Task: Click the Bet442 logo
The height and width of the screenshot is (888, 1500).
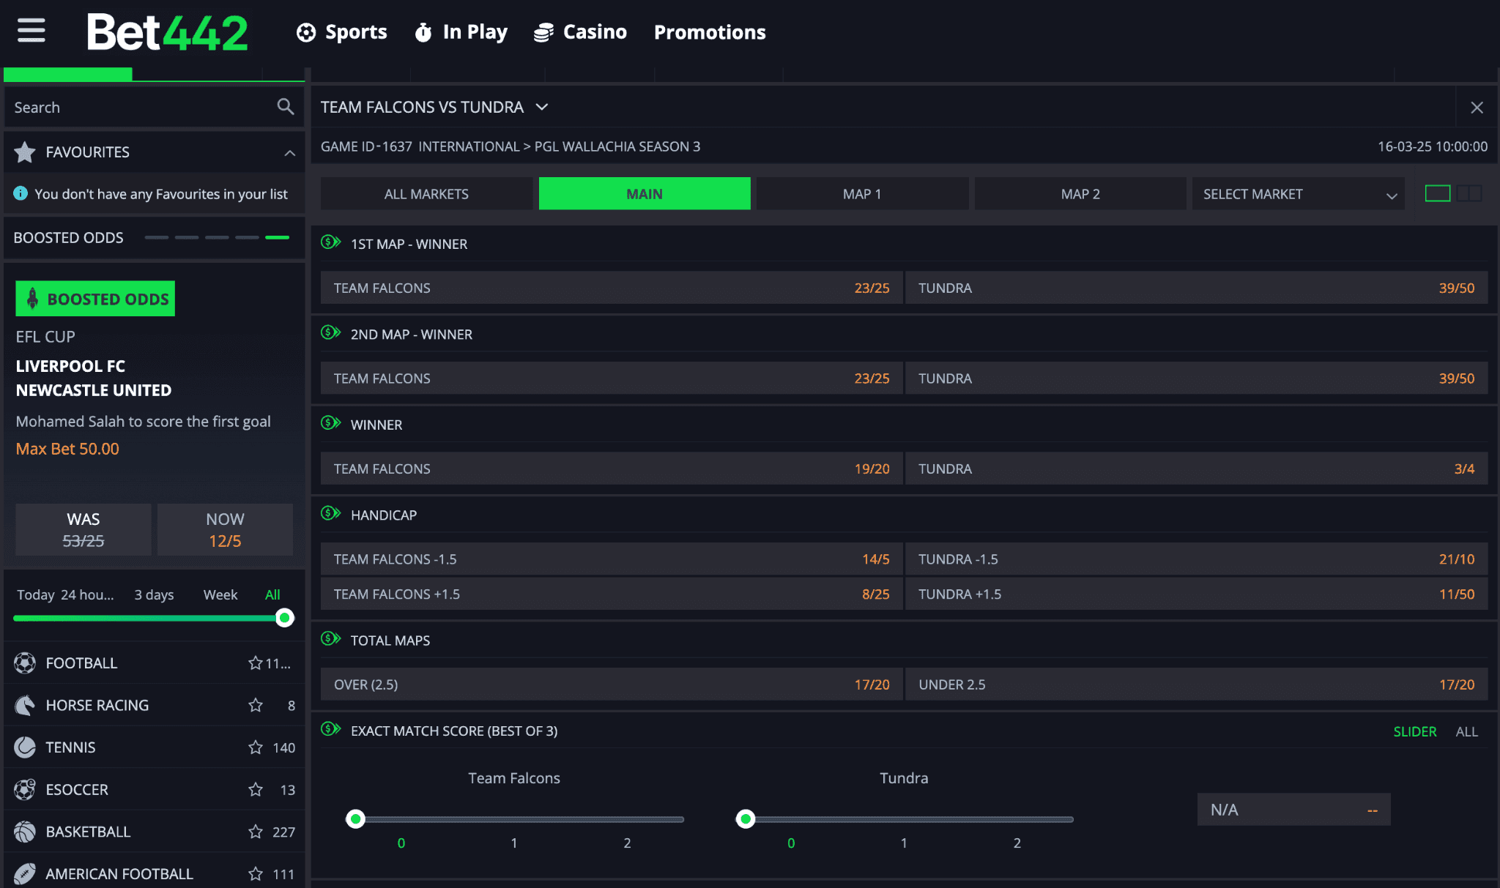Action: coord(167,32)
